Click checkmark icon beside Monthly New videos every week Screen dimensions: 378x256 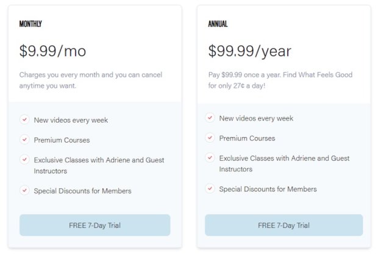point(24,119)
